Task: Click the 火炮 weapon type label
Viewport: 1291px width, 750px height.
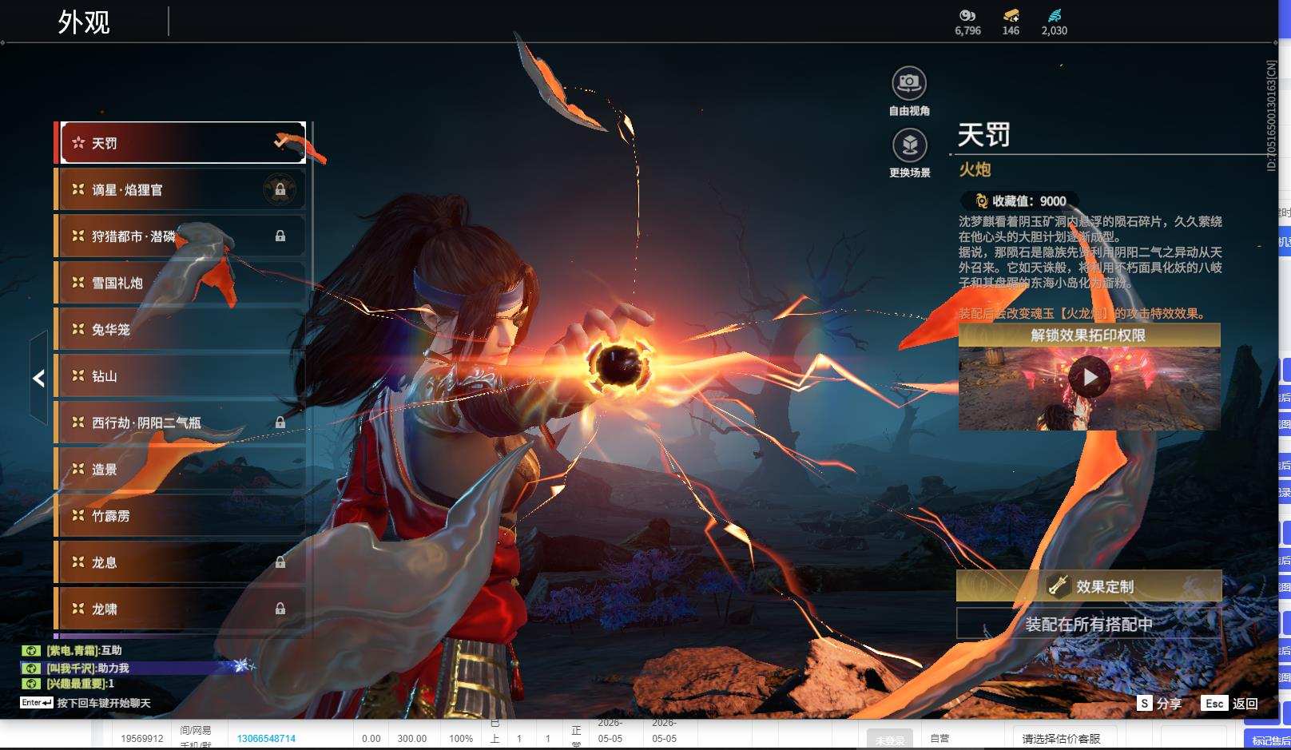Action: tap(975, 169)
